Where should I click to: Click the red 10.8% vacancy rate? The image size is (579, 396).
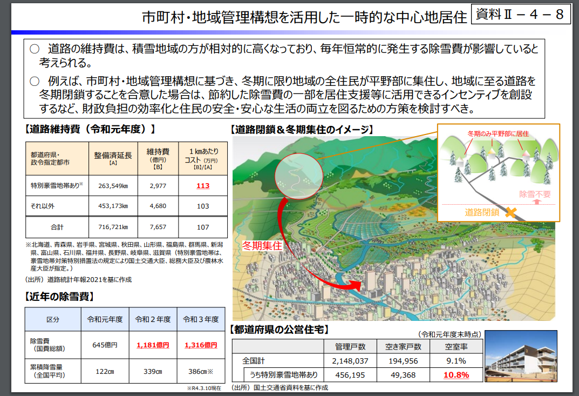pyautogui.click(x=456, y=375)
